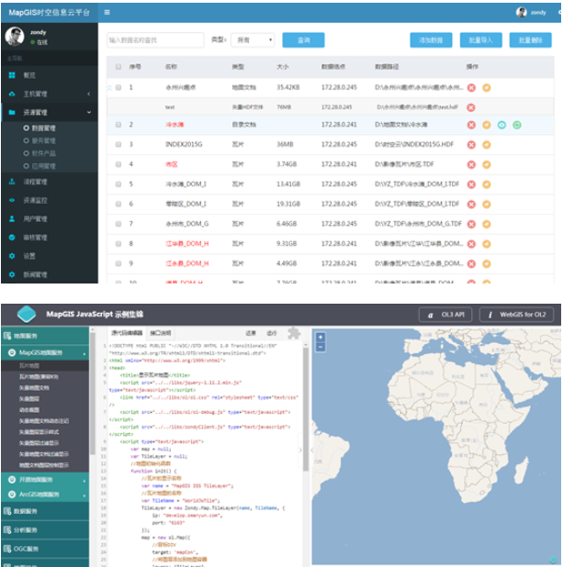Check the checkbox for INDEX2015G row
The image size is (563, 567).
click(118, 144)
